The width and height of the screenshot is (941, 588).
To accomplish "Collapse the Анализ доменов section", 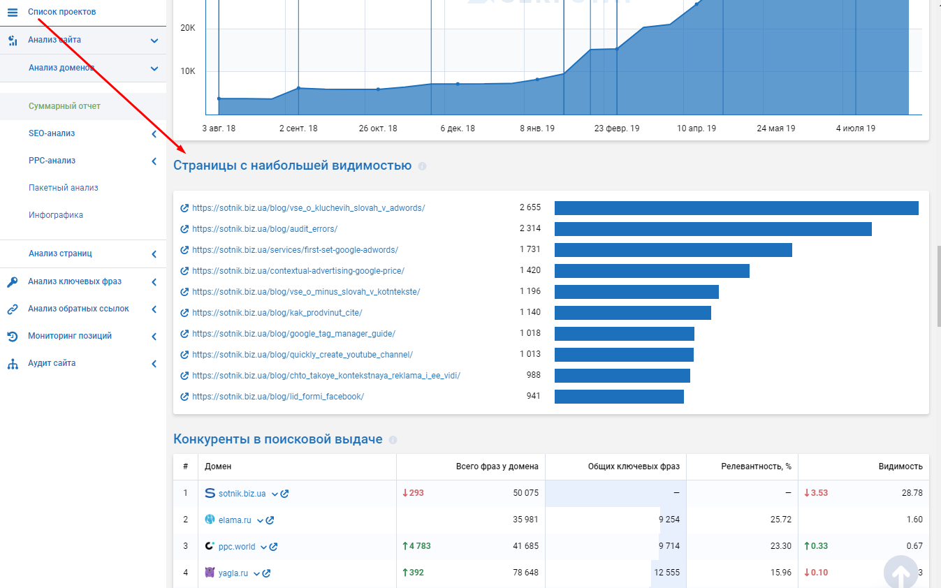I will [154, 68].
